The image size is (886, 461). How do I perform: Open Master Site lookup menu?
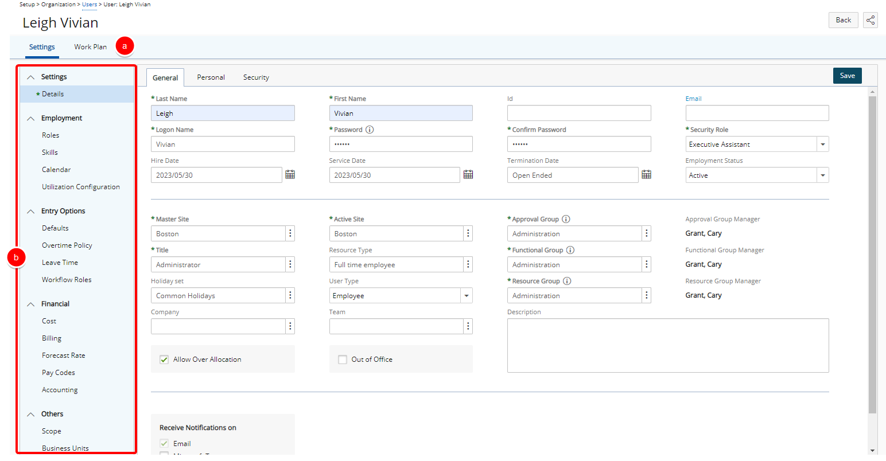coord(290,233)
